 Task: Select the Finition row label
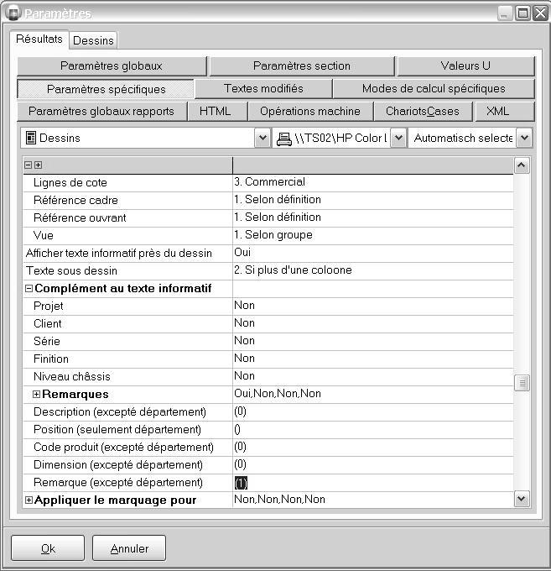pyautogui.click(x=51, y=359)
